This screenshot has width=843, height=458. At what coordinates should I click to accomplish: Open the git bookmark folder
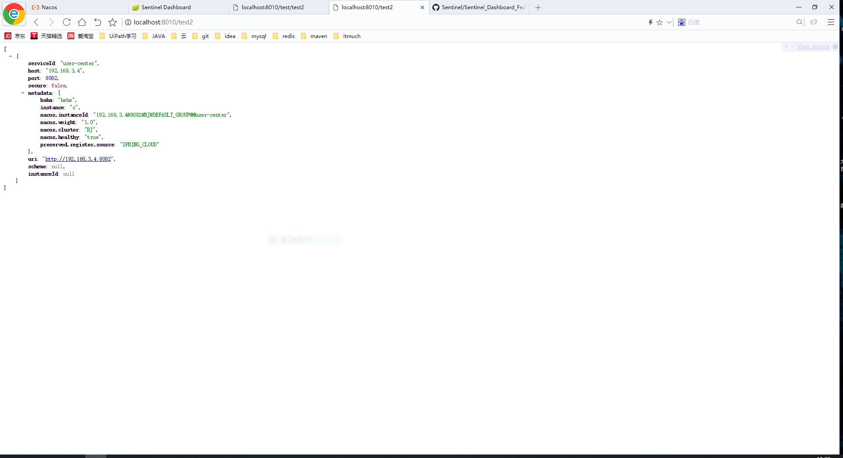200,36
